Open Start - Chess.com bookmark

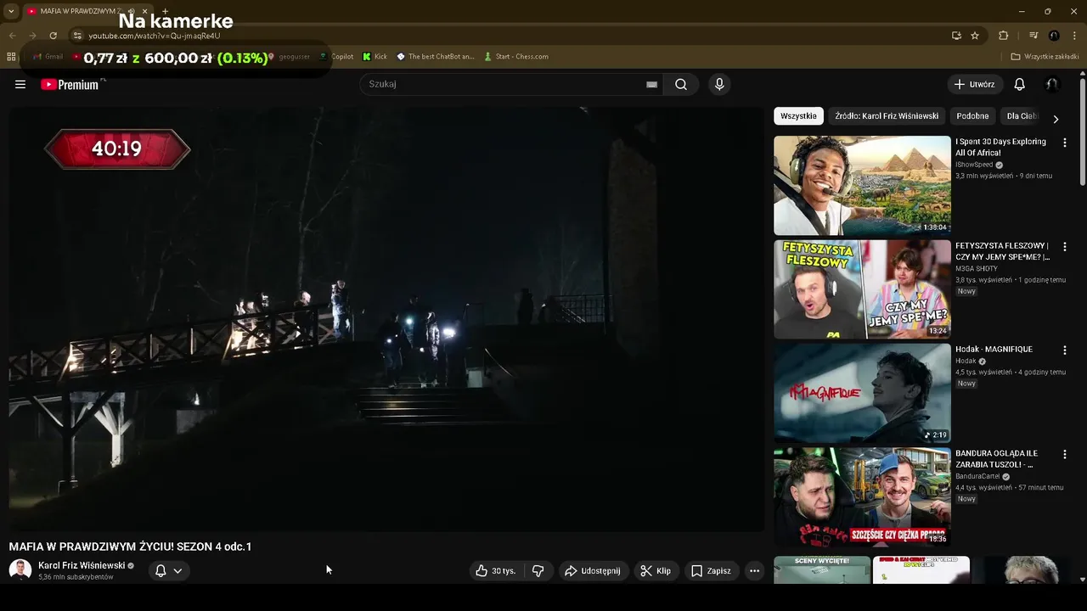(x=516, y=57)
